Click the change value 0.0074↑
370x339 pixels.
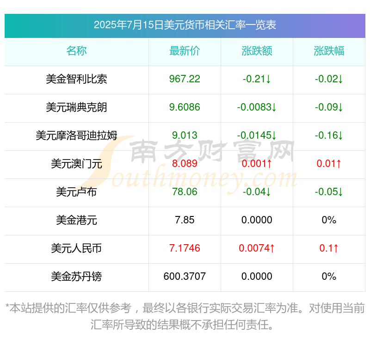(257, 248)
